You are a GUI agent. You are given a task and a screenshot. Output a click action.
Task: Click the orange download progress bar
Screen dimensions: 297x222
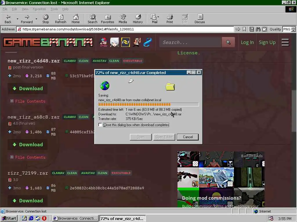tap(148, 104)
